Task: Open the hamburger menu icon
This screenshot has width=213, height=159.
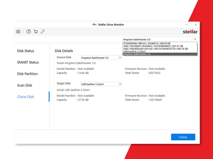Action: pyautogui.click(x=18, y=32)
